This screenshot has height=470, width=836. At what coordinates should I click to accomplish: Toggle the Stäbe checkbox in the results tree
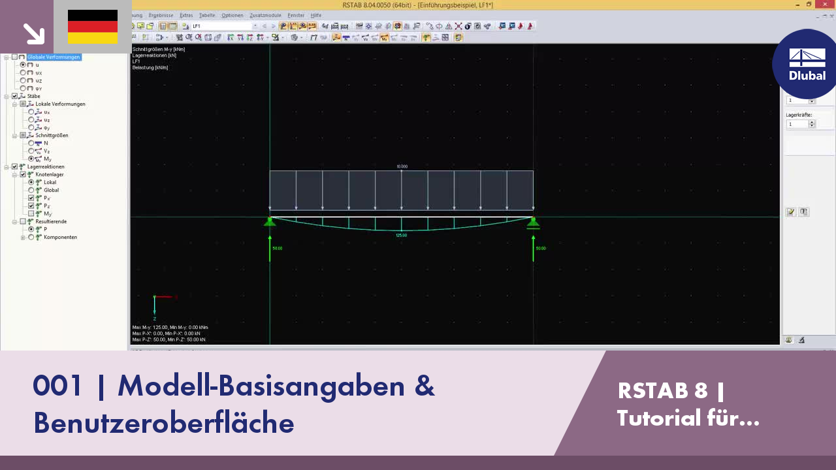tap(14, 96)
